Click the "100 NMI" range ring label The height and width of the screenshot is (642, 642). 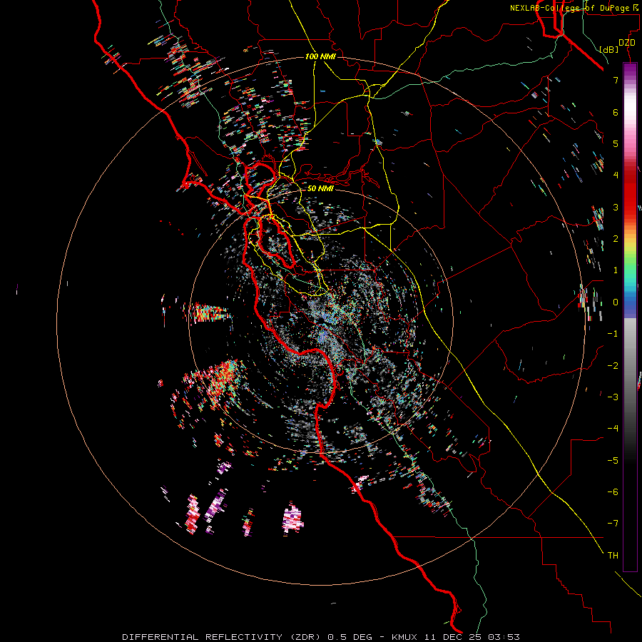320,56
